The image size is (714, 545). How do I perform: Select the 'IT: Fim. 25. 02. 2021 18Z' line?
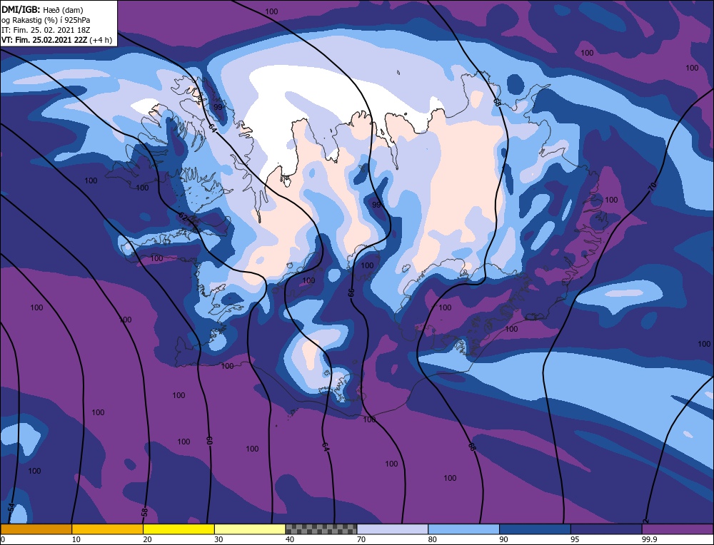pos(46,29)
